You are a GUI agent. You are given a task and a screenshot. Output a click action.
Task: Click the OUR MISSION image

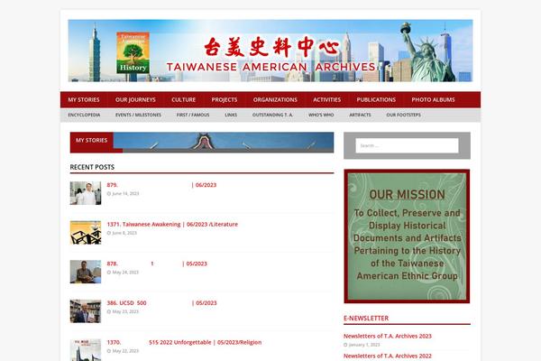tap(407, 236)
